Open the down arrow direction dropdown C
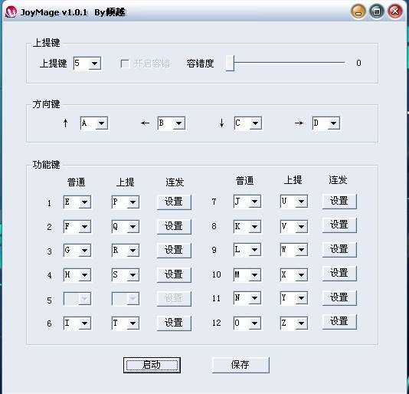Viewport: 409px width, 394px height. coord(248,123)
